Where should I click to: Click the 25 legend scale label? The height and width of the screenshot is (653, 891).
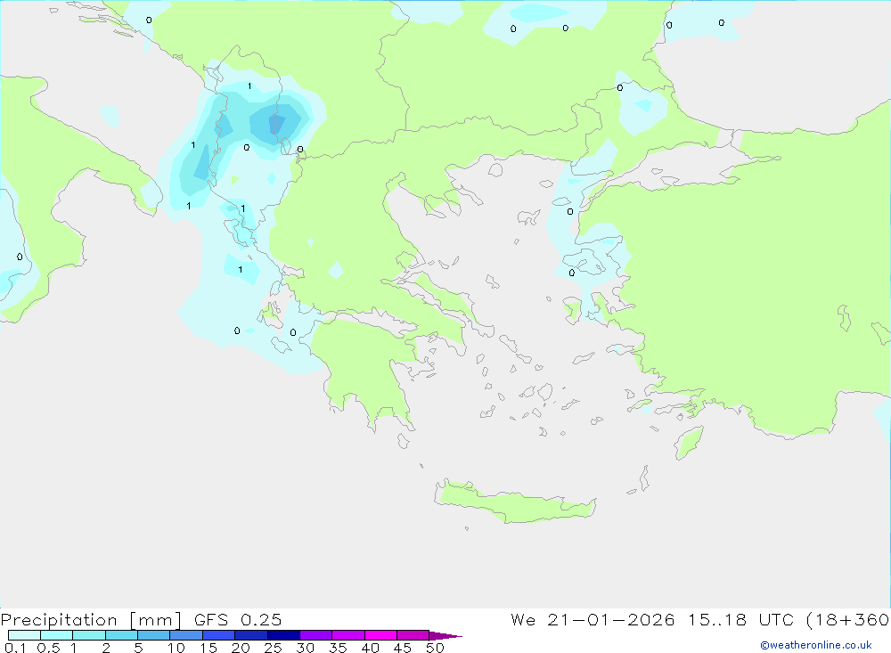(273, 648)
